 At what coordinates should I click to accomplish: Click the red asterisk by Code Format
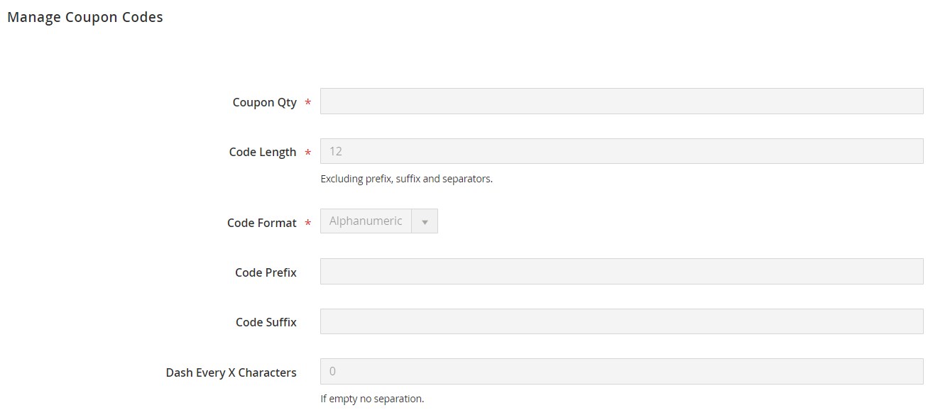[x=307, y=224]
